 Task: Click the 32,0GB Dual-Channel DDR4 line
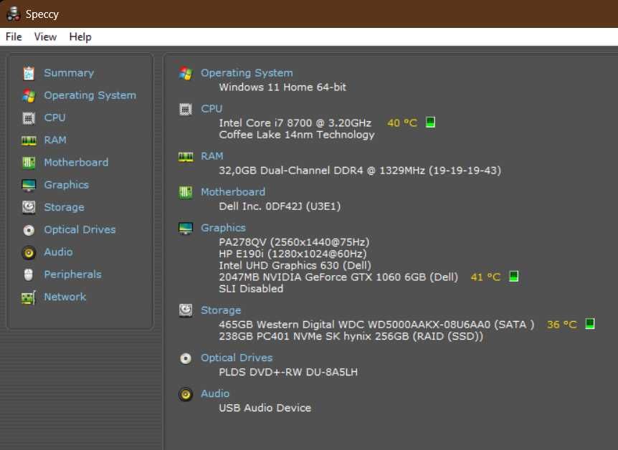[x=360, y=171]
